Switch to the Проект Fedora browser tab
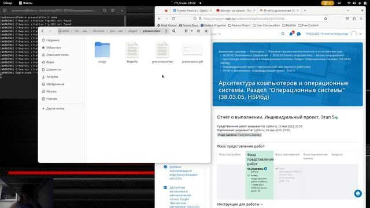This screenshot has height=208, width=370. click(x=193, y=10)
